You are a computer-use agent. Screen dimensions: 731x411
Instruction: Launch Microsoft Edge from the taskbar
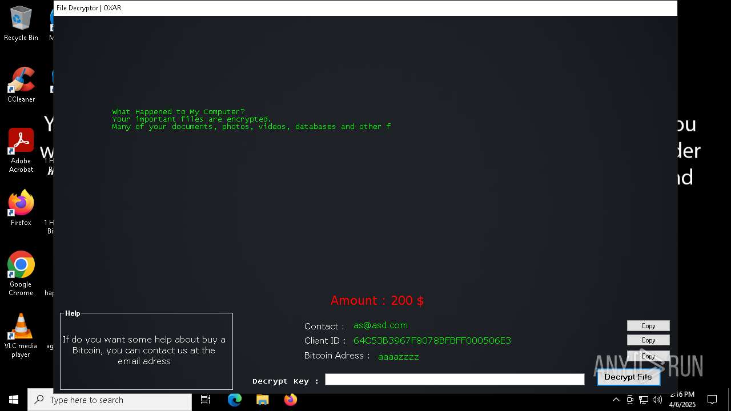tap(235, 400)
